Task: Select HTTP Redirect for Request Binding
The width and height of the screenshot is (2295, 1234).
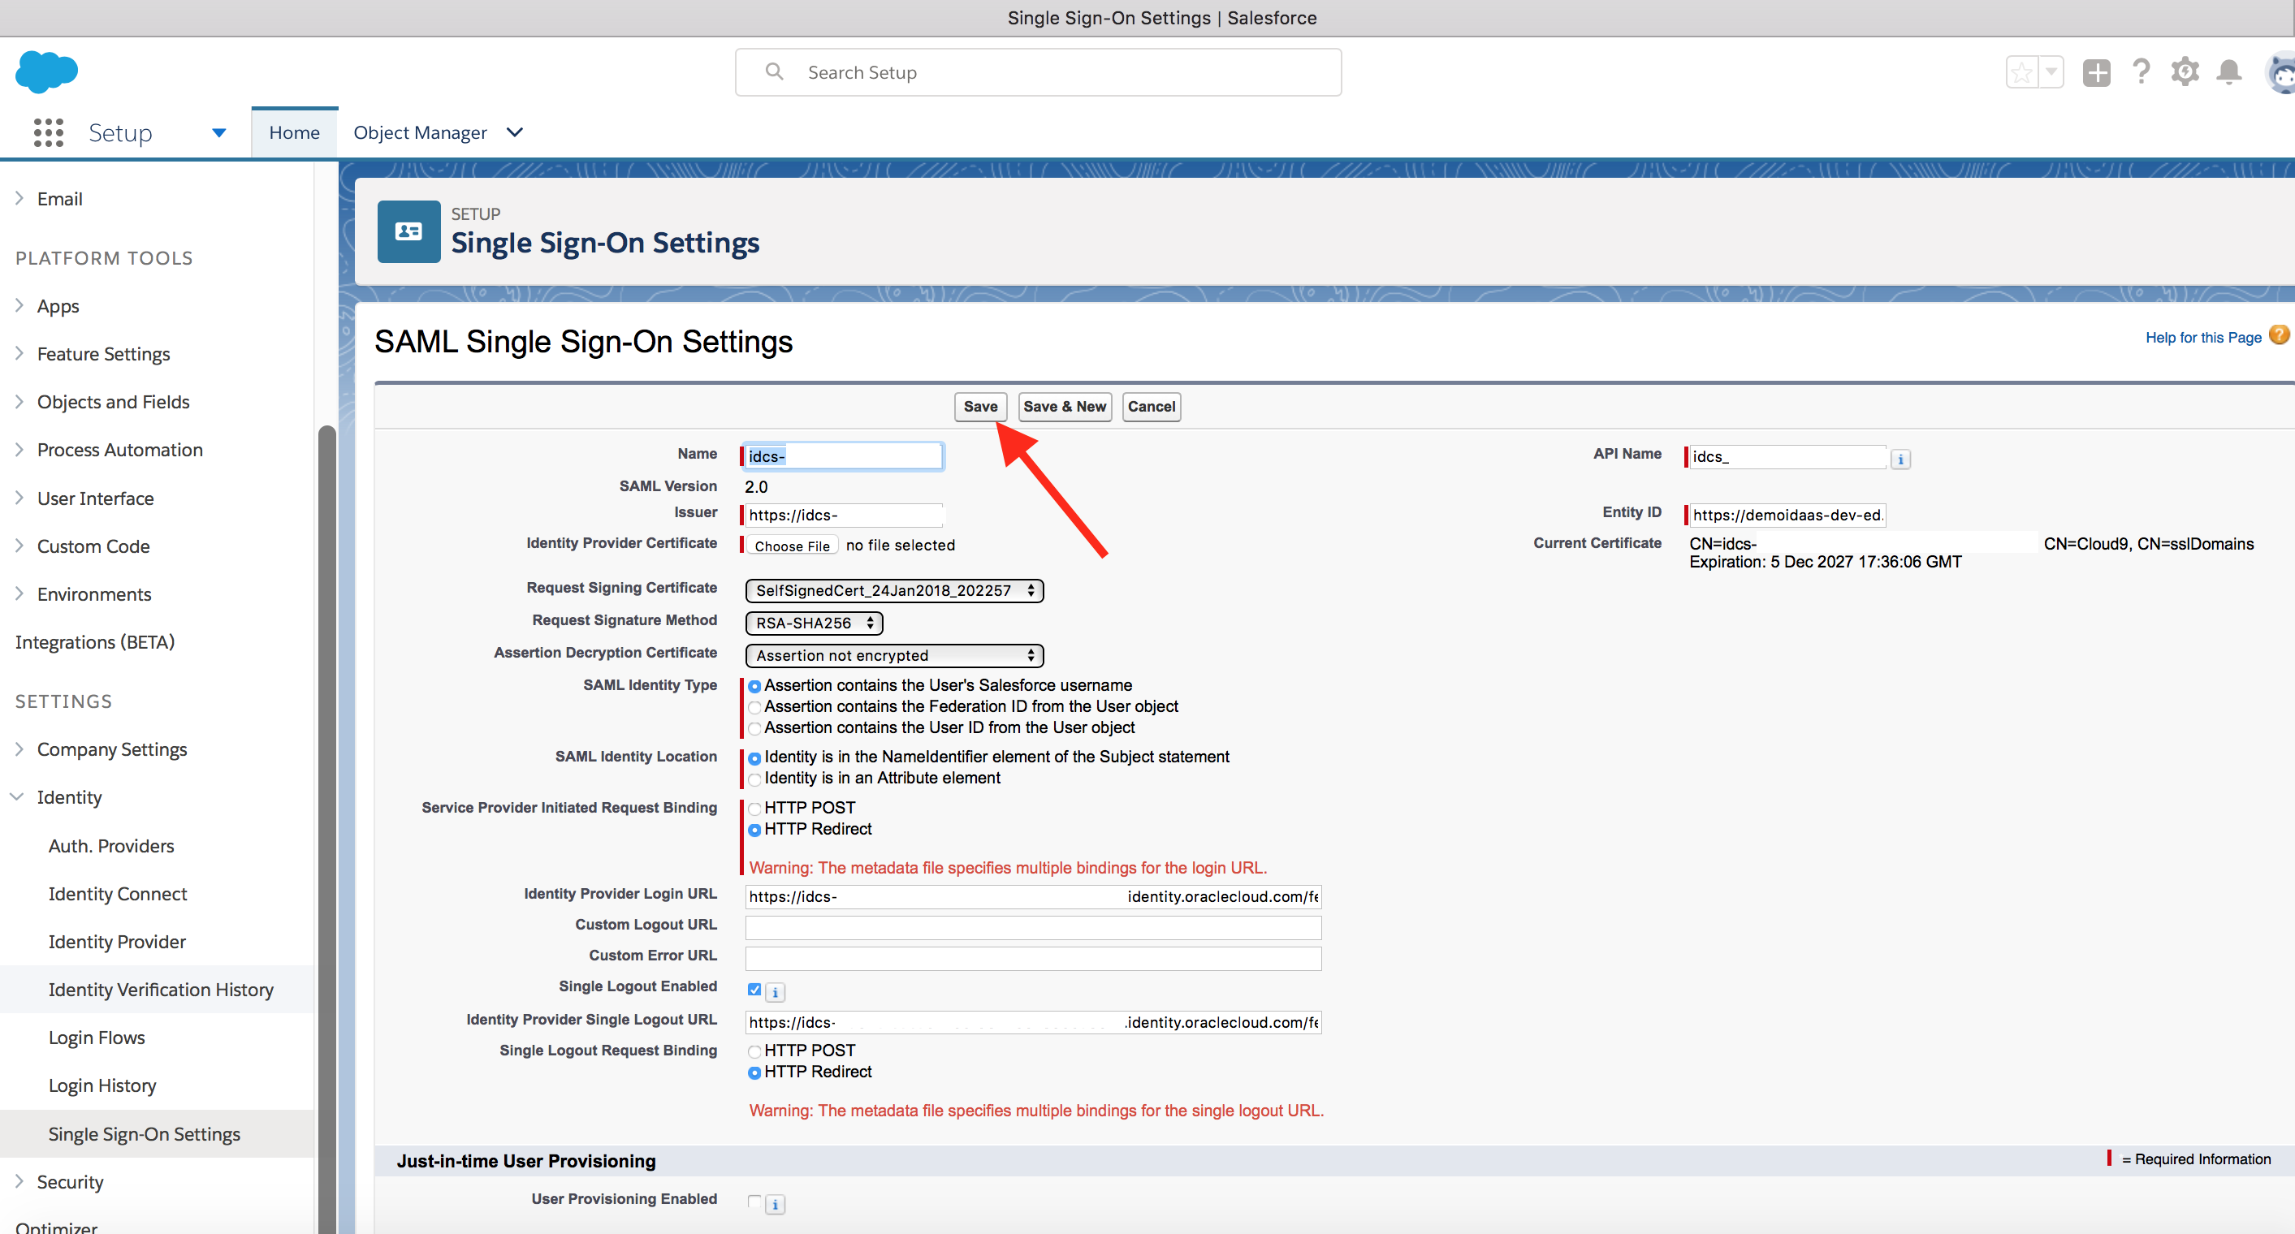Action: tap(754, 831)
